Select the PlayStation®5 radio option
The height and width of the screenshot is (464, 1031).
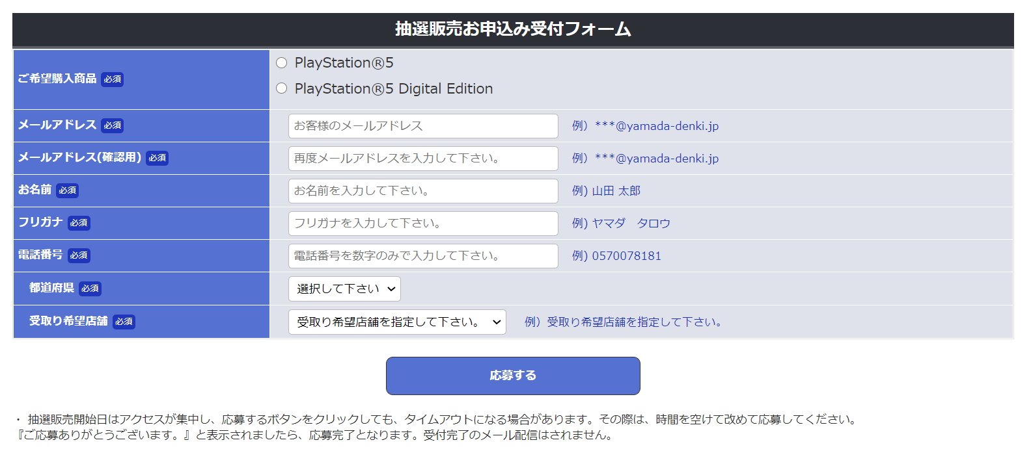281,63
